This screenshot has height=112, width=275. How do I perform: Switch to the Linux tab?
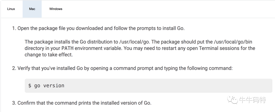click(11, 9)
